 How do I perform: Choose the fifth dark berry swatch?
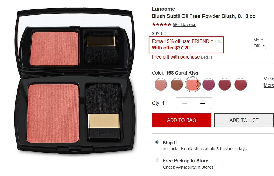click(x=225, y=84)
